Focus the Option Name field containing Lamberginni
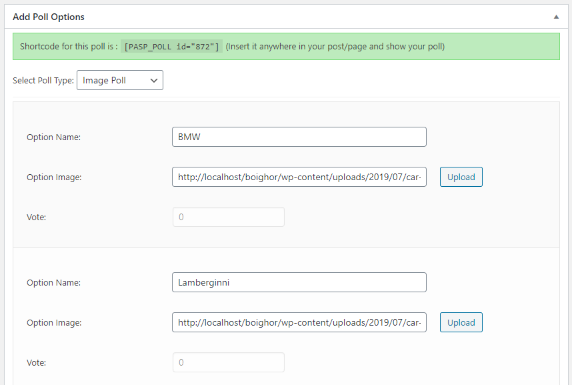This screenshot has height=385, width=572. click(299, 282)
